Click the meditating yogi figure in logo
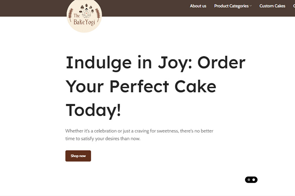Screen dimensions: 295x196 coord(87,13)
